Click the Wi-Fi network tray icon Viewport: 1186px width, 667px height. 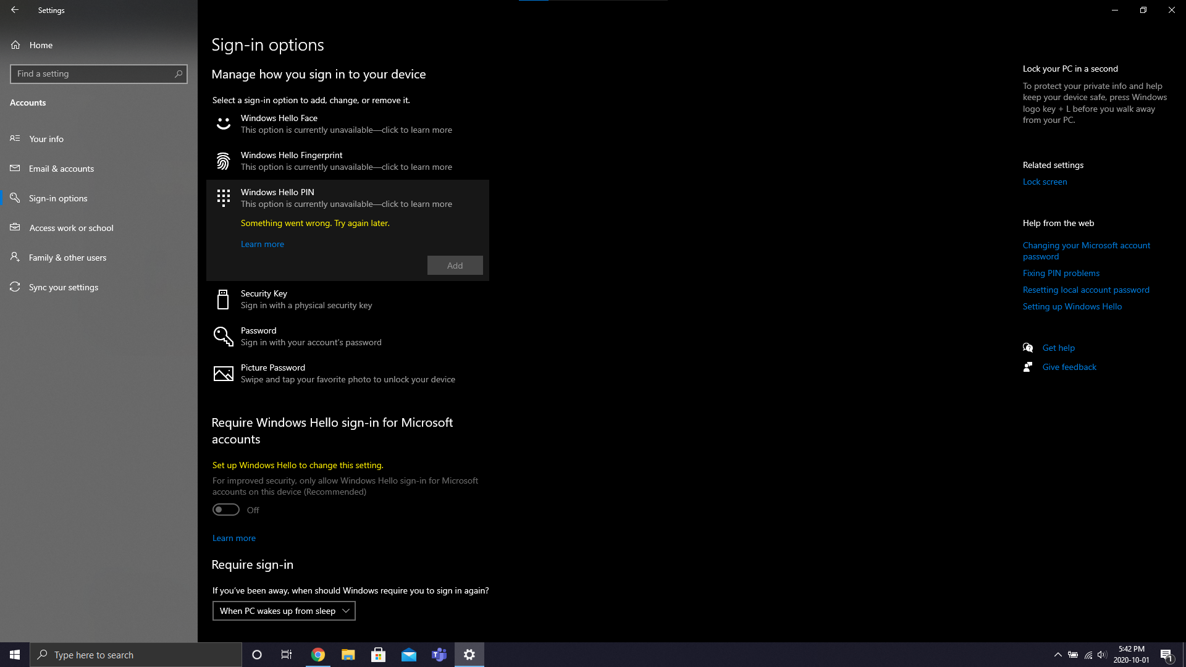(x=1088, y=655)
